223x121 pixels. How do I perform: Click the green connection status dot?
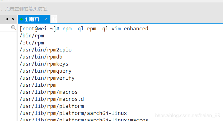(x=22, y=19)
